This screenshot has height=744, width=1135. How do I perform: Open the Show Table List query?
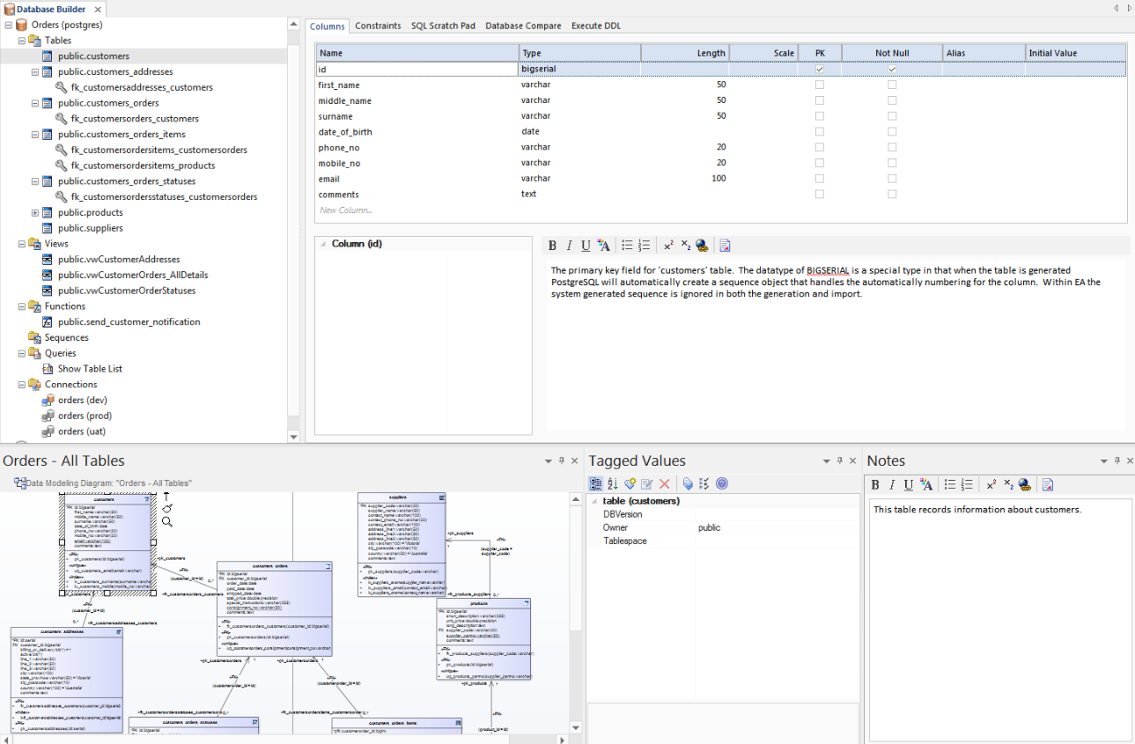pyautogui.click(x=90, y=369)
